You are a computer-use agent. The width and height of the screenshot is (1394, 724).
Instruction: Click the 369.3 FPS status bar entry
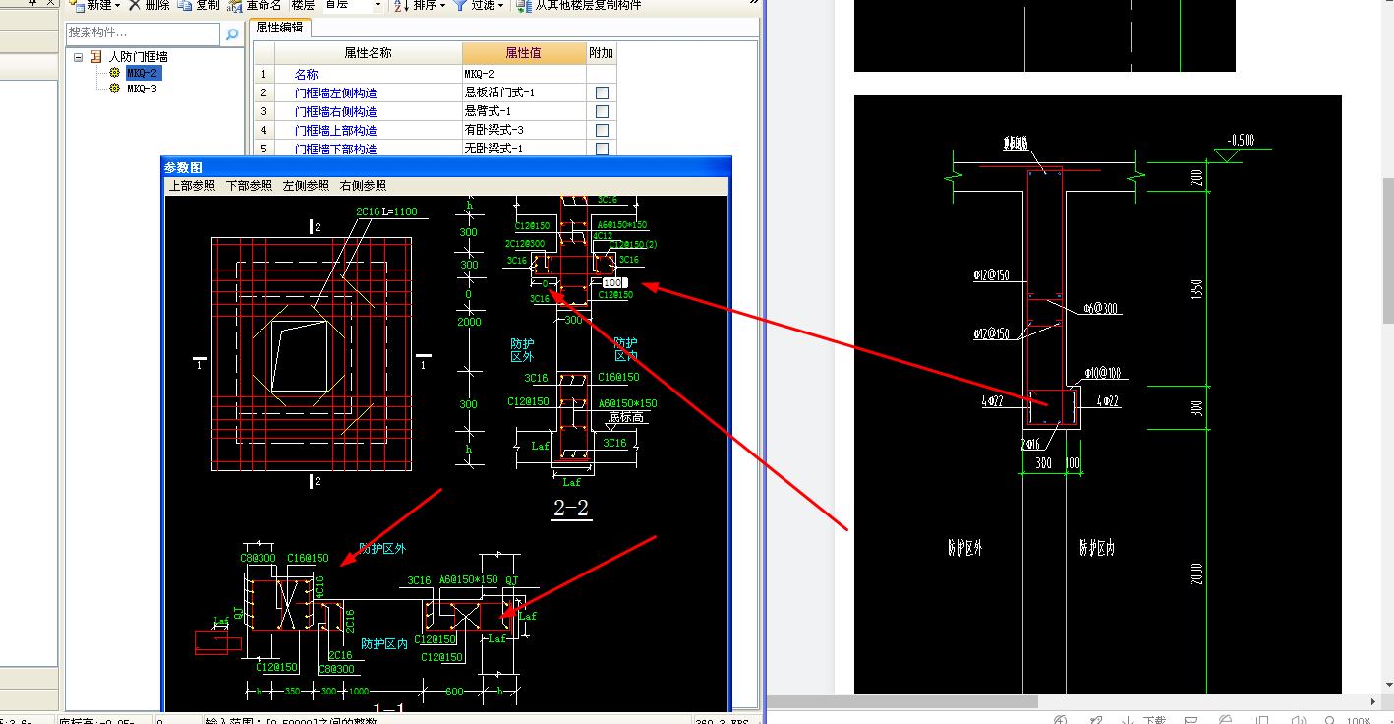coord(723,721)
